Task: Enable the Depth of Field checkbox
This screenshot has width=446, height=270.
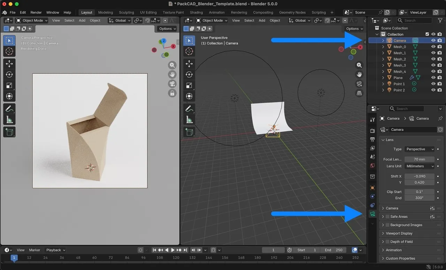Action: 387,242
